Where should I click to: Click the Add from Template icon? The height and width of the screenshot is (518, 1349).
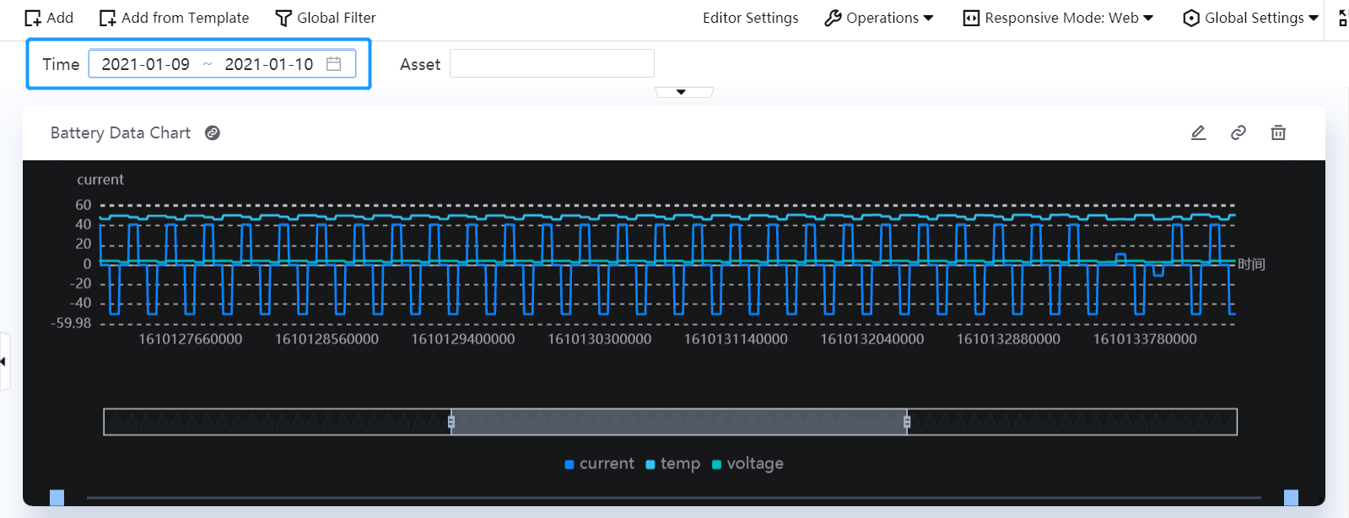107,19
